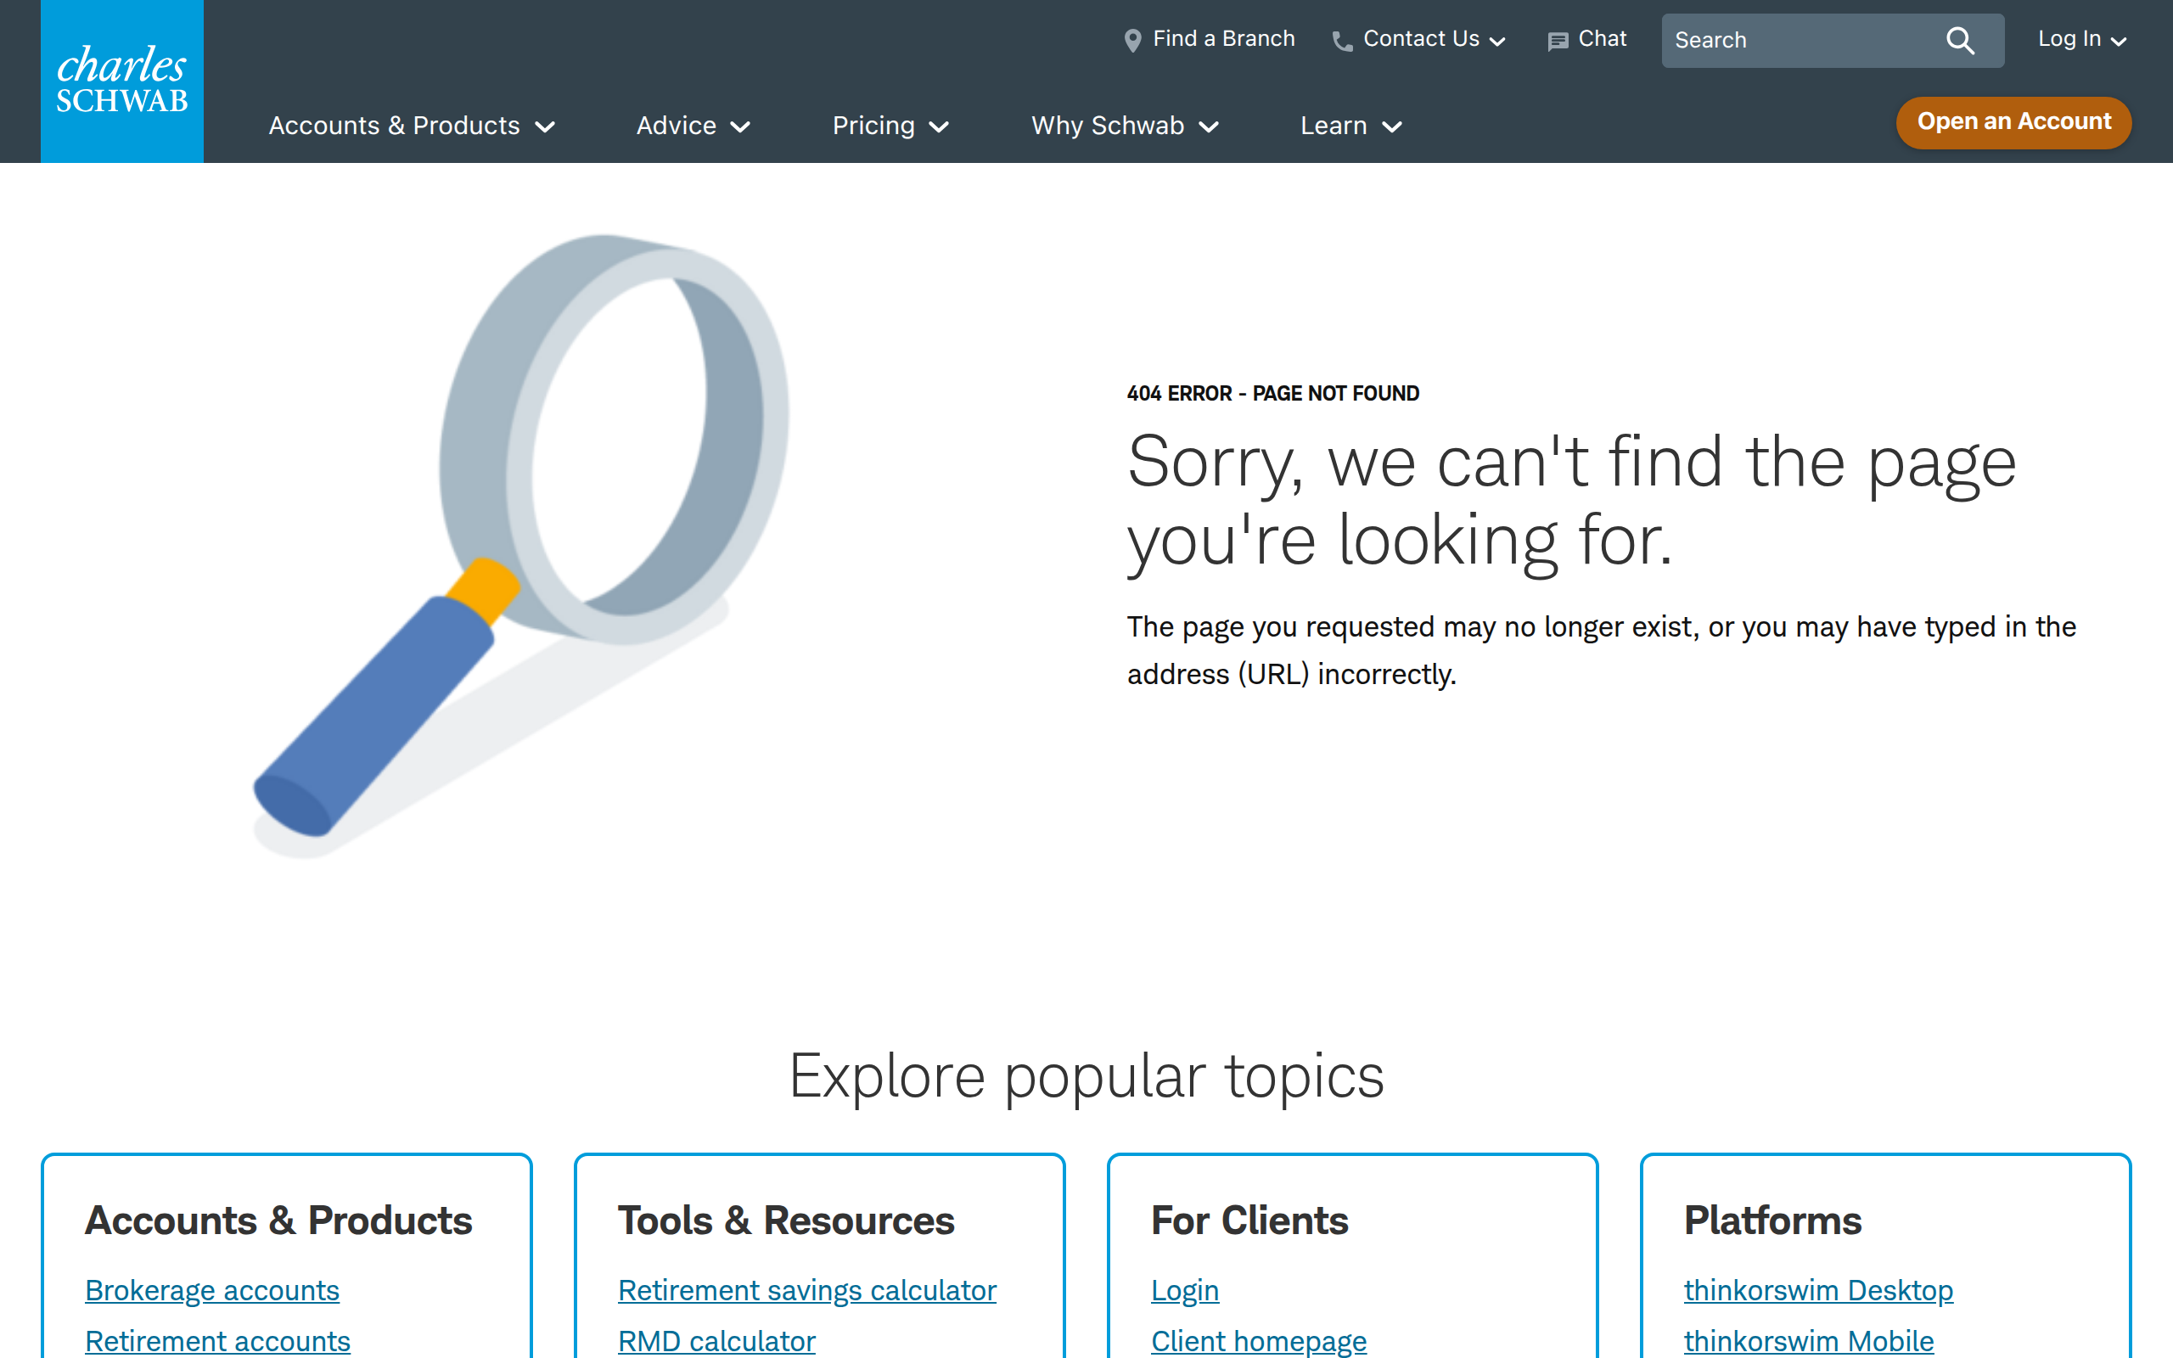The width and height of the screenshot is (2173, 1358).
Task: Follow the Retirement savings calculator link
Action: [806, 1290]
